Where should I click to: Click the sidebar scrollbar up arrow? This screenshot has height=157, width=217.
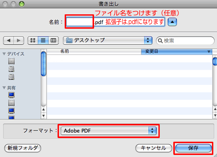(x=43, y=109)
